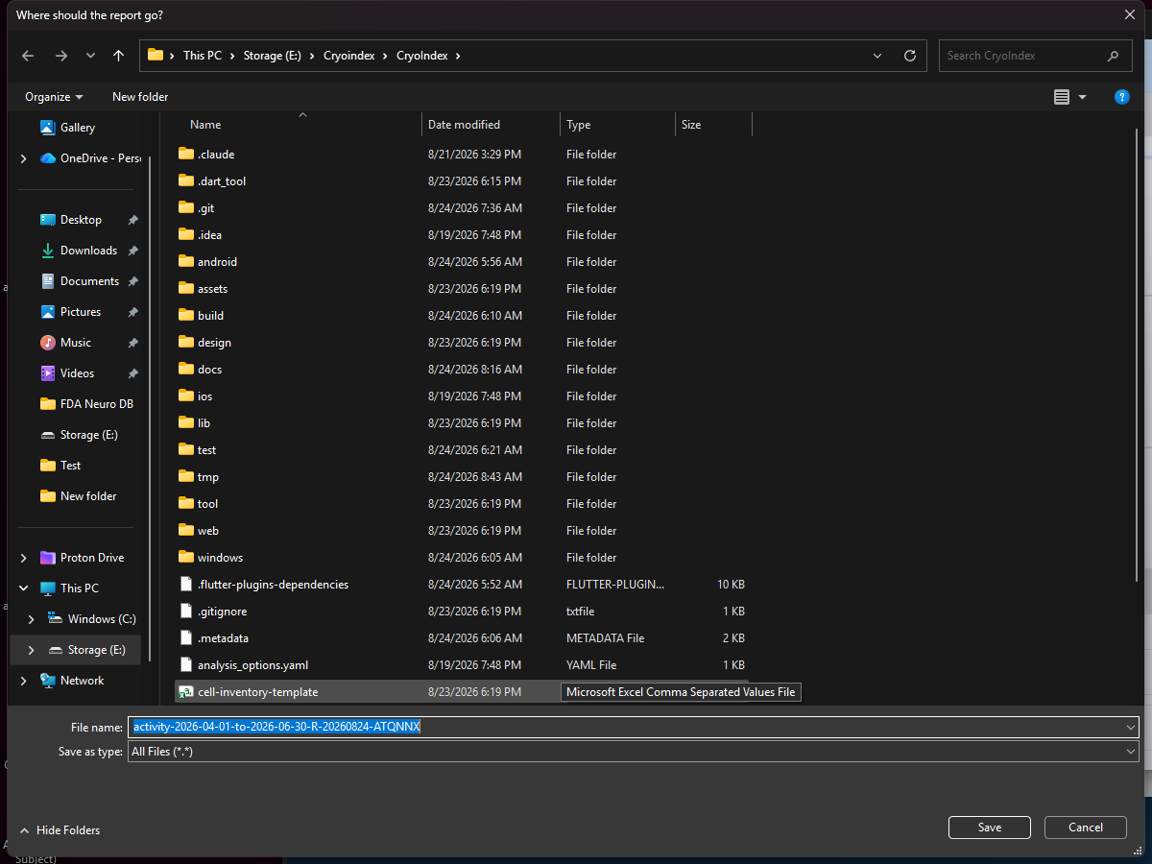Expand the Network node
Image resolution: width=1152 pixels, height=864 pixels.
pyautogui.click(x=23, y=681)
